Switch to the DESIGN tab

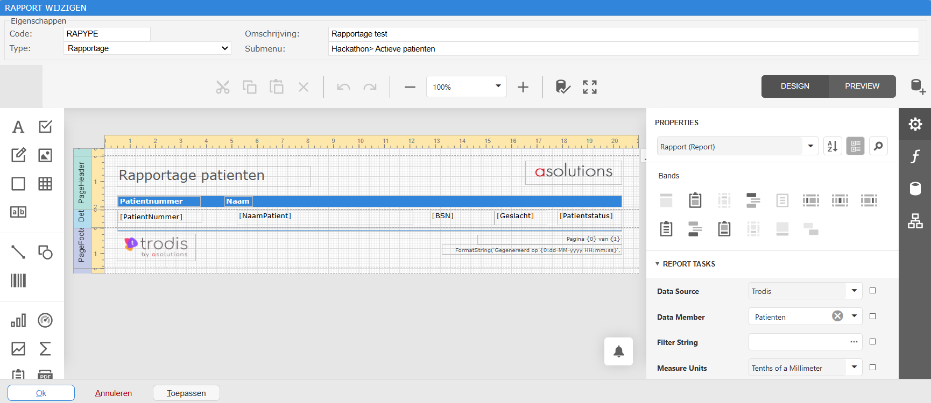click(795, 86)
